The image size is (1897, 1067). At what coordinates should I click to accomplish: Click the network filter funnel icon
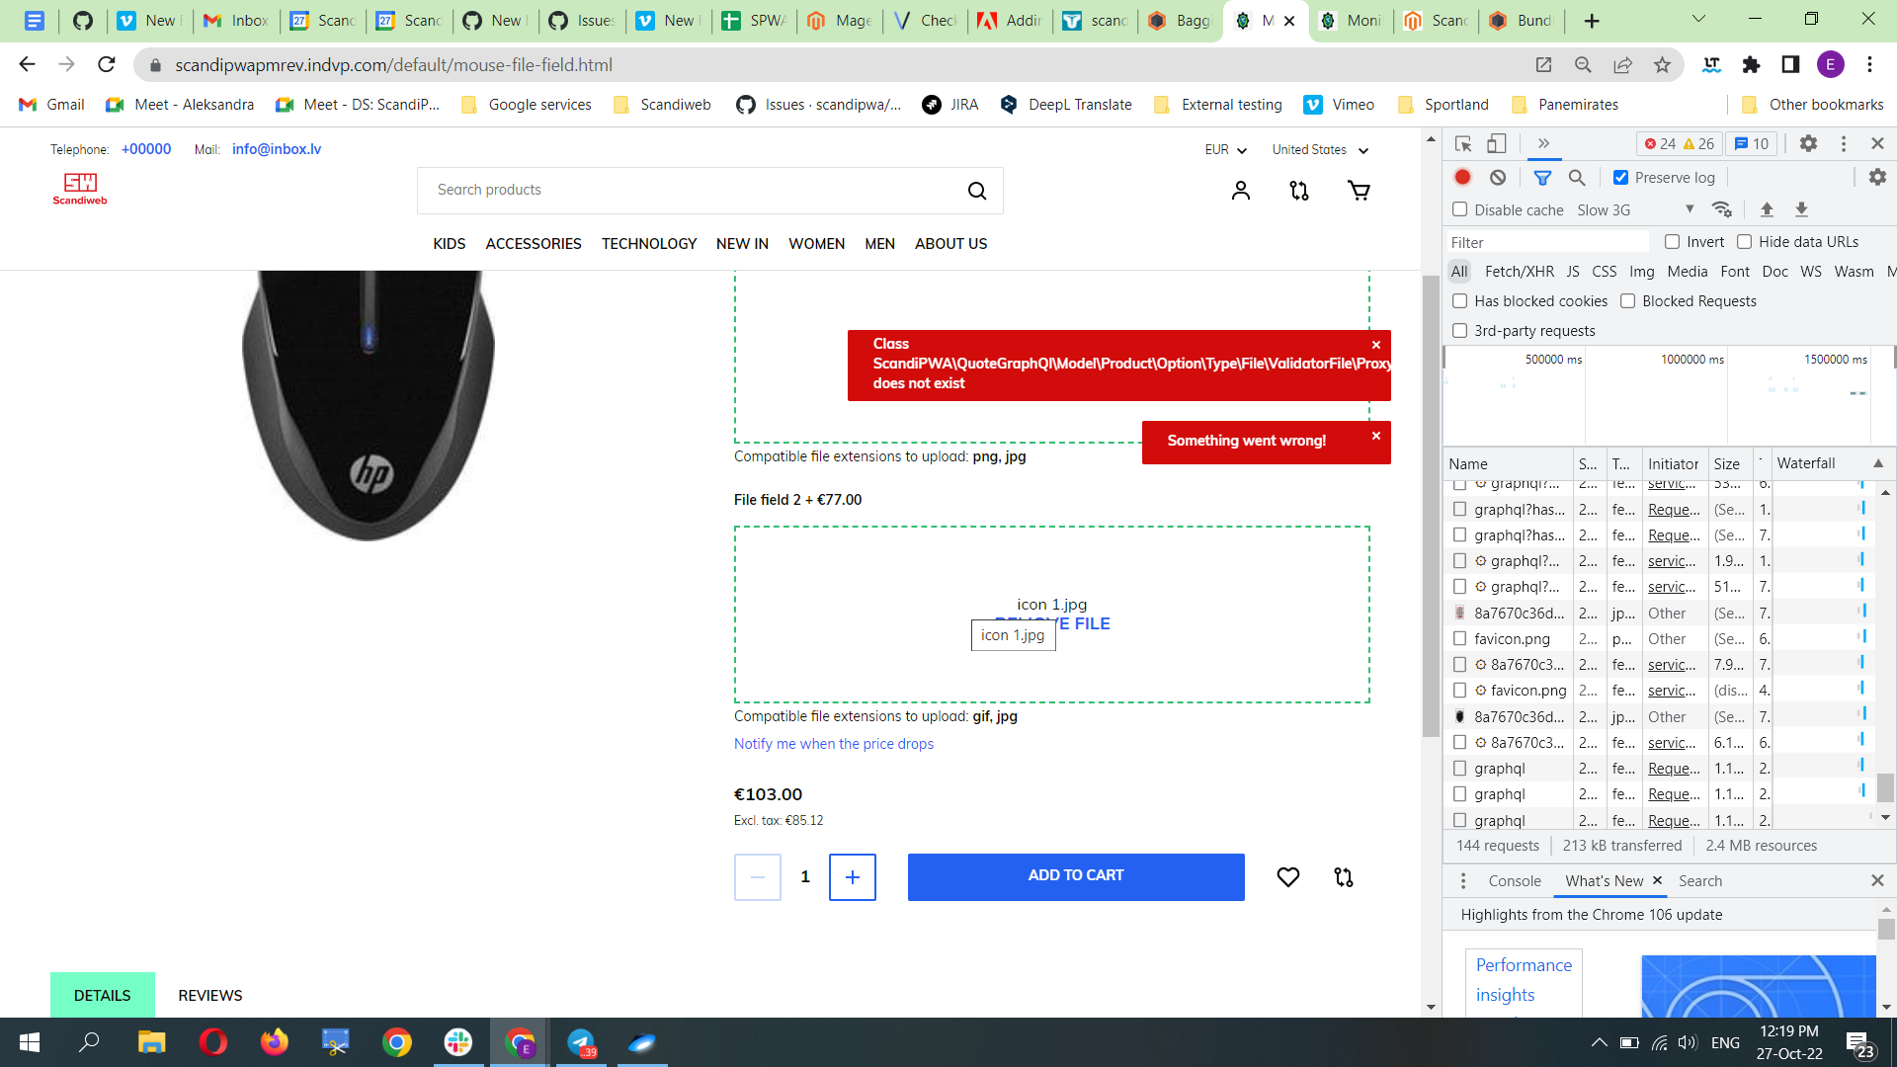1541,178
